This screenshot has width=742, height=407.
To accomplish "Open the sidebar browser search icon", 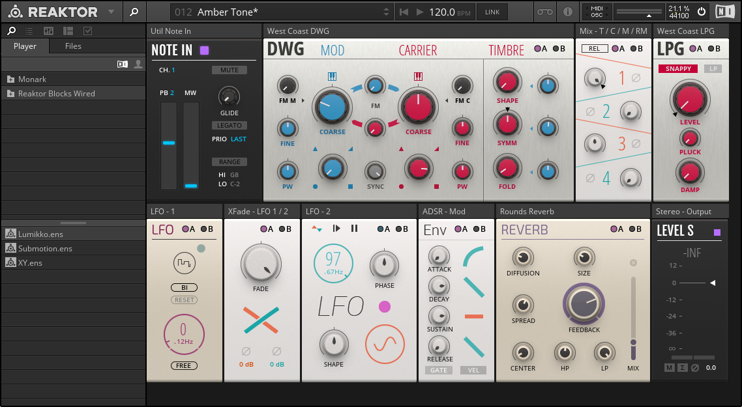I will tap(11, 31).
